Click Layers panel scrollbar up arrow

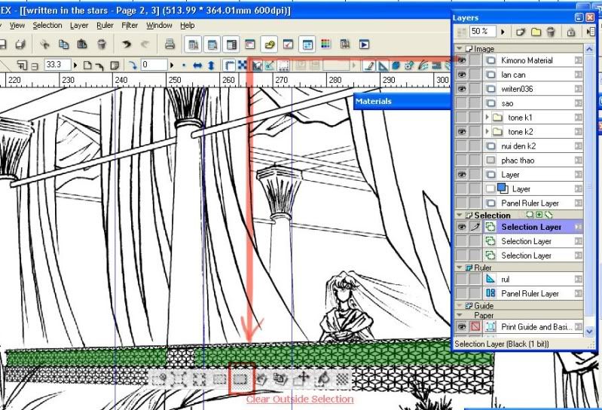tap(589, 49)
